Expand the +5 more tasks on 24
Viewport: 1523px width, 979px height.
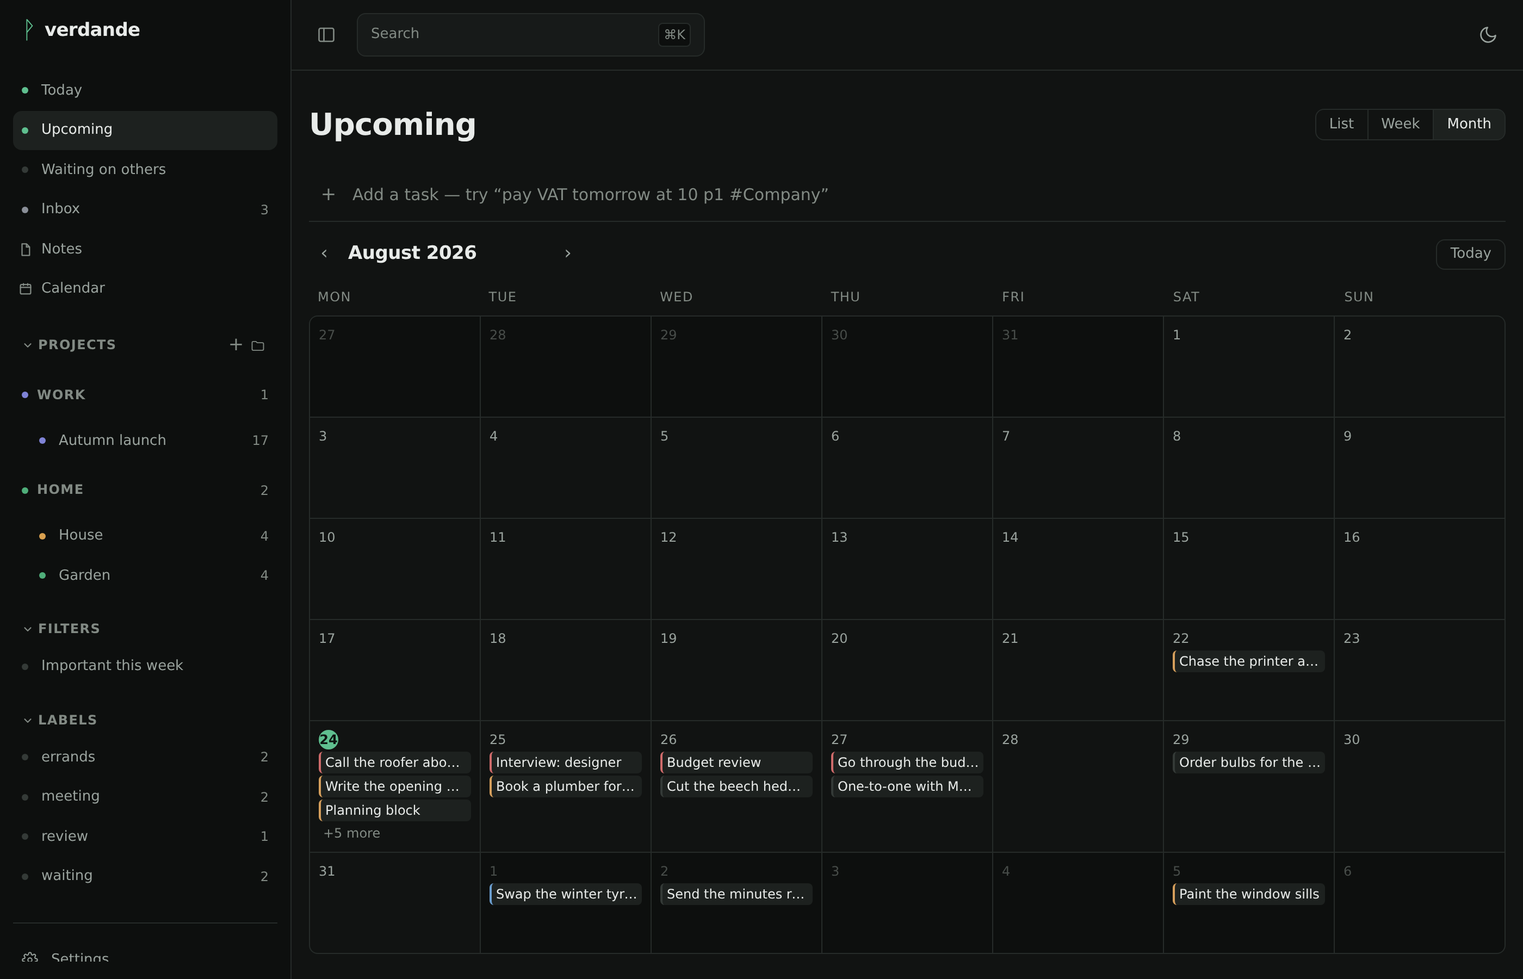[351, 833]
